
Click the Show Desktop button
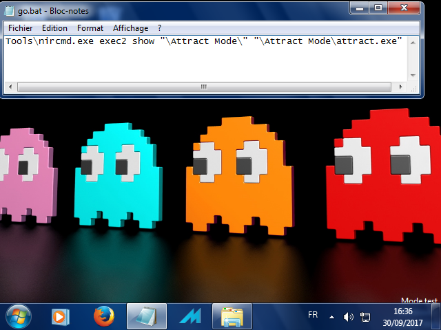coord(436,316)
